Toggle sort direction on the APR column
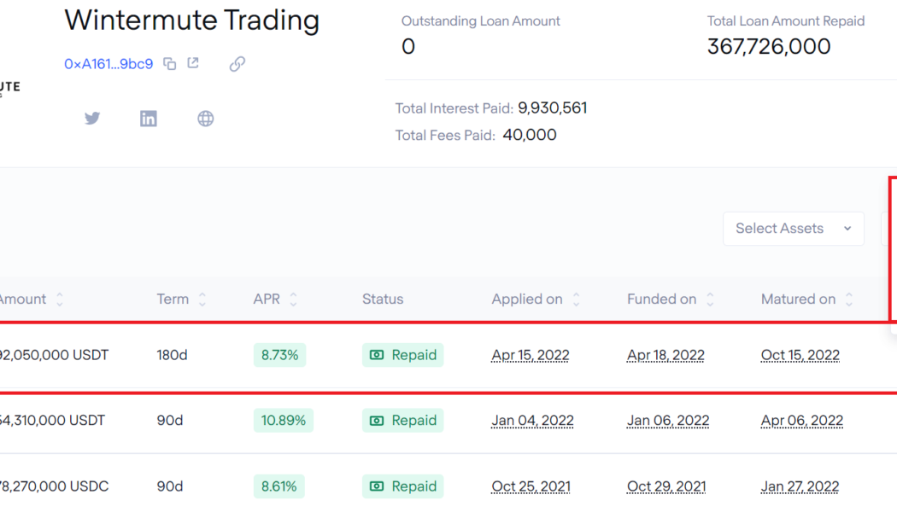Viewport: 897px width, 512px height. [294, 299]
